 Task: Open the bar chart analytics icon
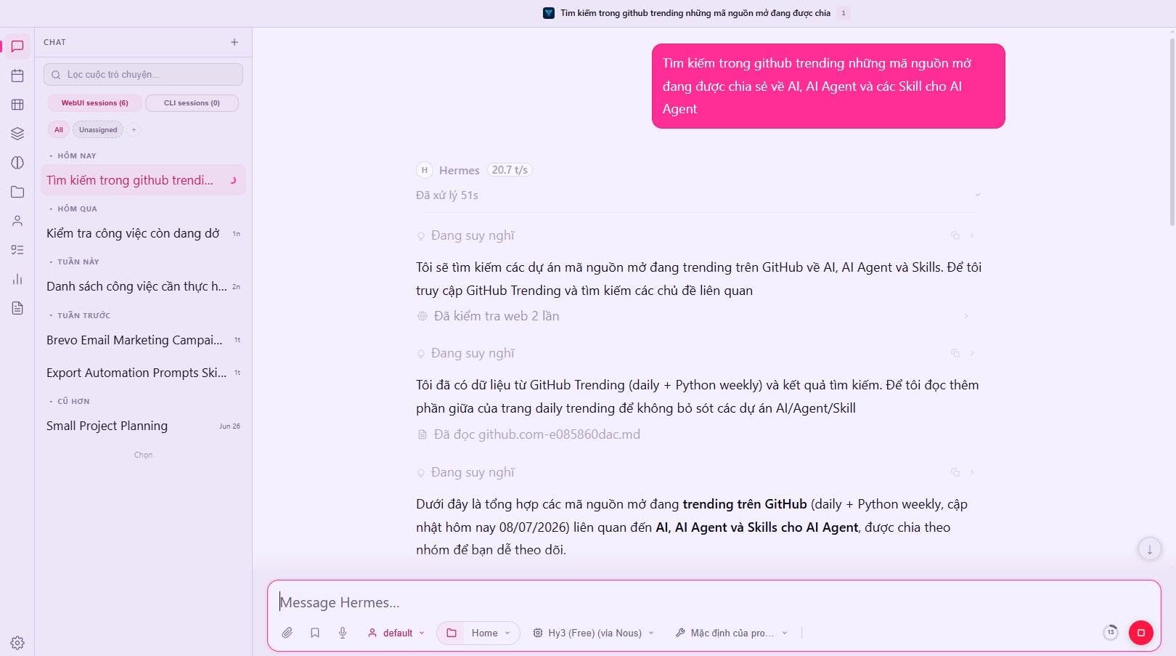click(17, 279)
